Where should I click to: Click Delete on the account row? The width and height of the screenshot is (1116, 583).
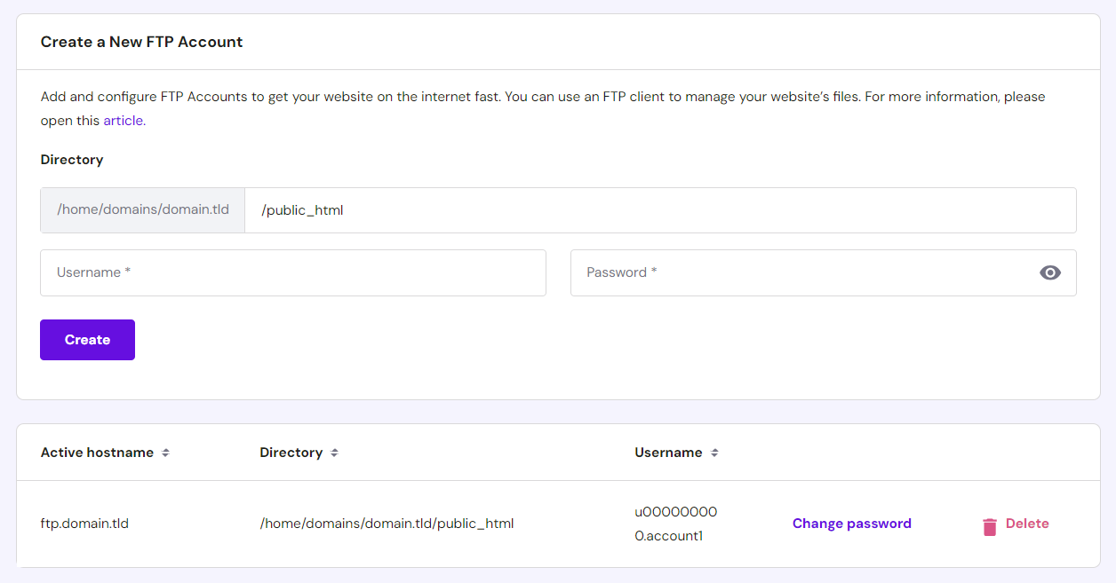click(1027, 524)
